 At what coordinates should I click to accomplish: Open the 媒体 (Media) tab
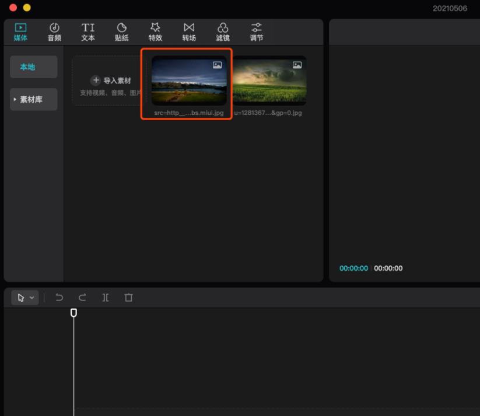click(x=20, y=32)
